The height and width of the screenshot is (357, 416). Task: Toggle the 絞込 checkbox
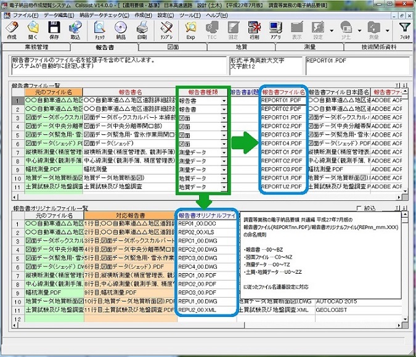[x=359, y=208]
